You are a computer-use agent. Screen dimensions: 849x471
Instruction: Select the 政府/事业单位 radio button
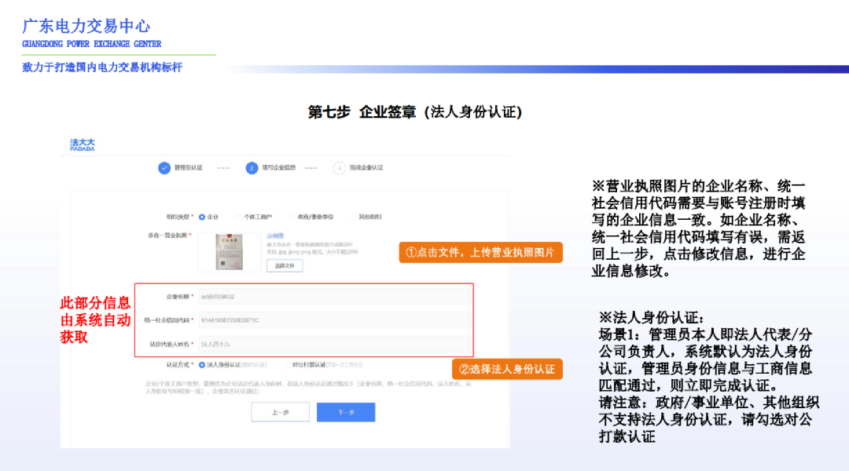pos(292,217)
